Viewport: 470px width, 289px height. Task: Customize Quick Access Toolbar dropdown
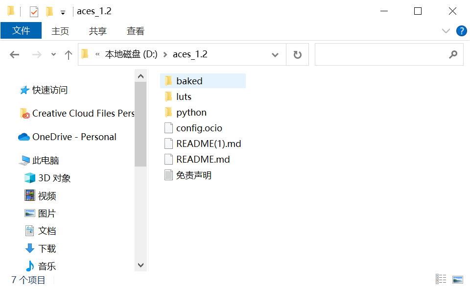(63, 12)
